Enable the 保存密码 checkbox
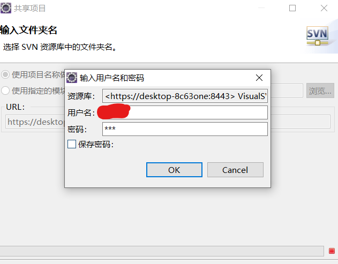The height and width of the screenshot is (264, 338). pos(72,144)
